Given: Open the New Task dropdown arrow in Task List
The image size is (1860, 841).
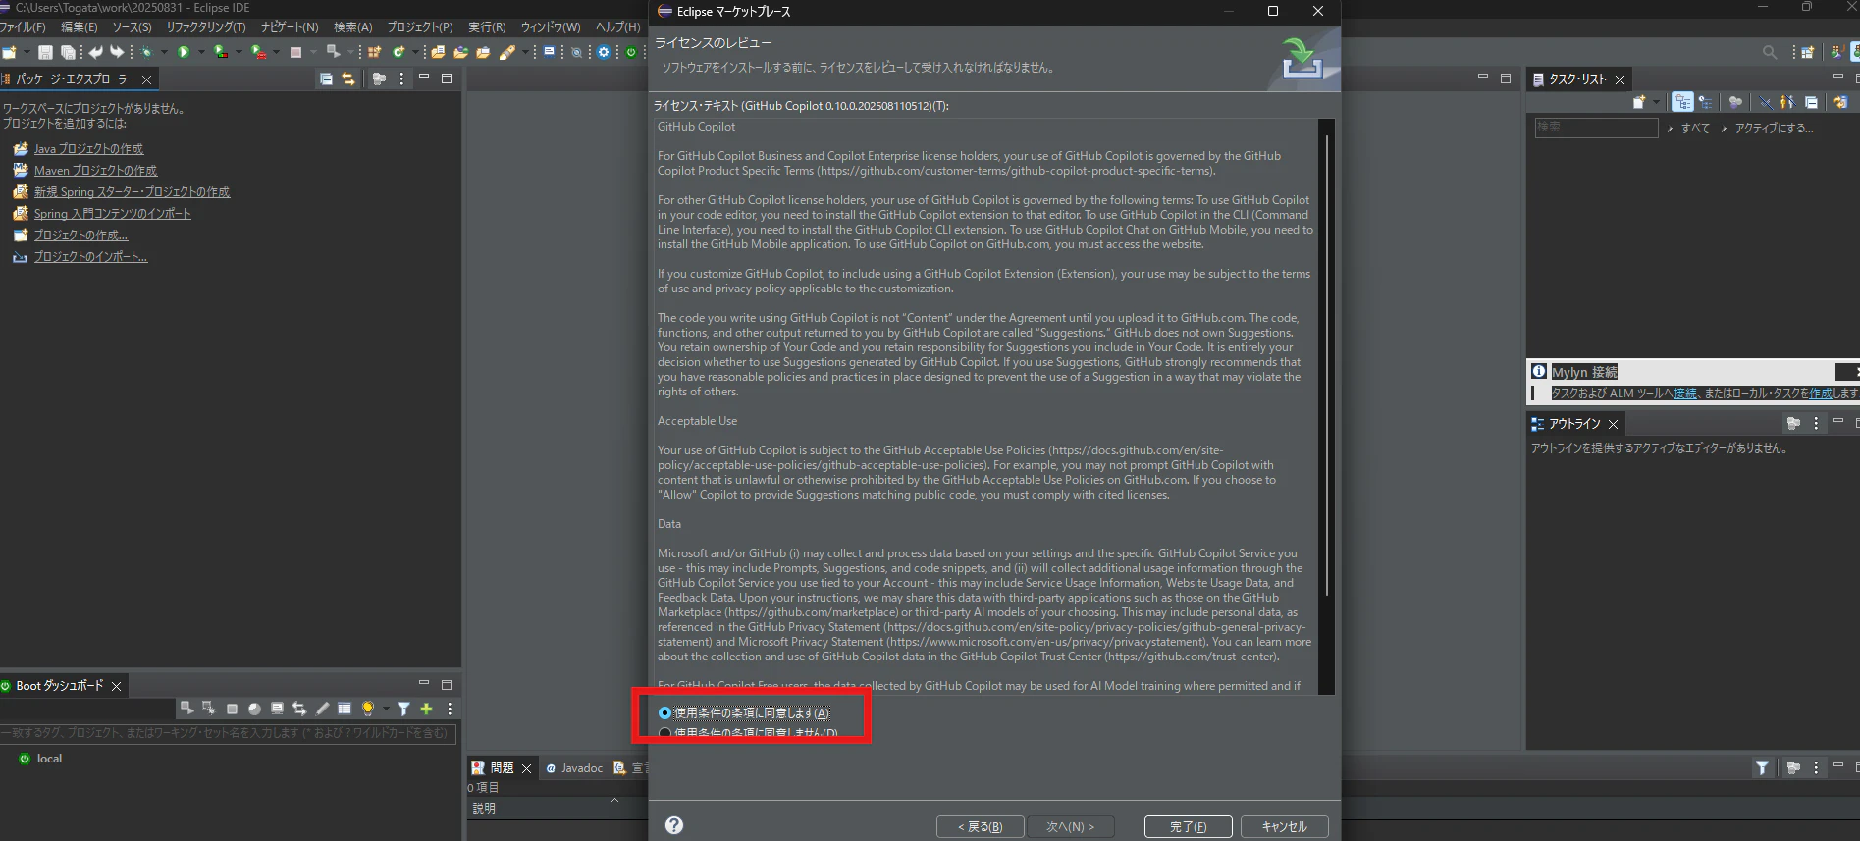Looking at the screenshot, I should [1656, 102].
